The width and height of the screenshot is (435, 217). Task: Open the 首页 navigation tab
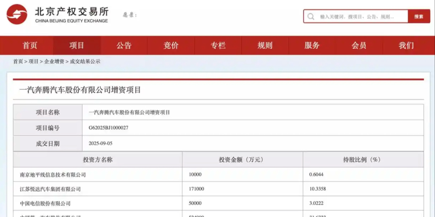click(x=30, y=45)
